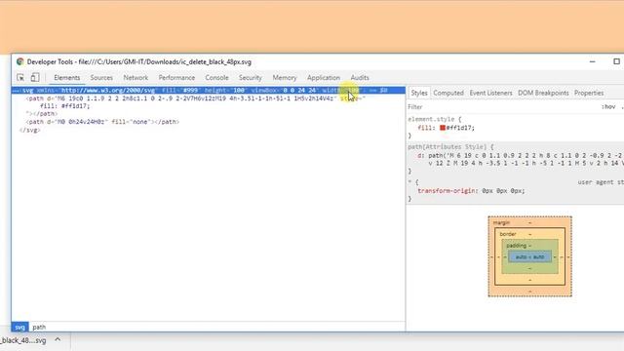Toggle the device toolbar icon
Image resolution: width=624 pixels, height=351 pixels.
pyautogui.click(x=35, y=77)
